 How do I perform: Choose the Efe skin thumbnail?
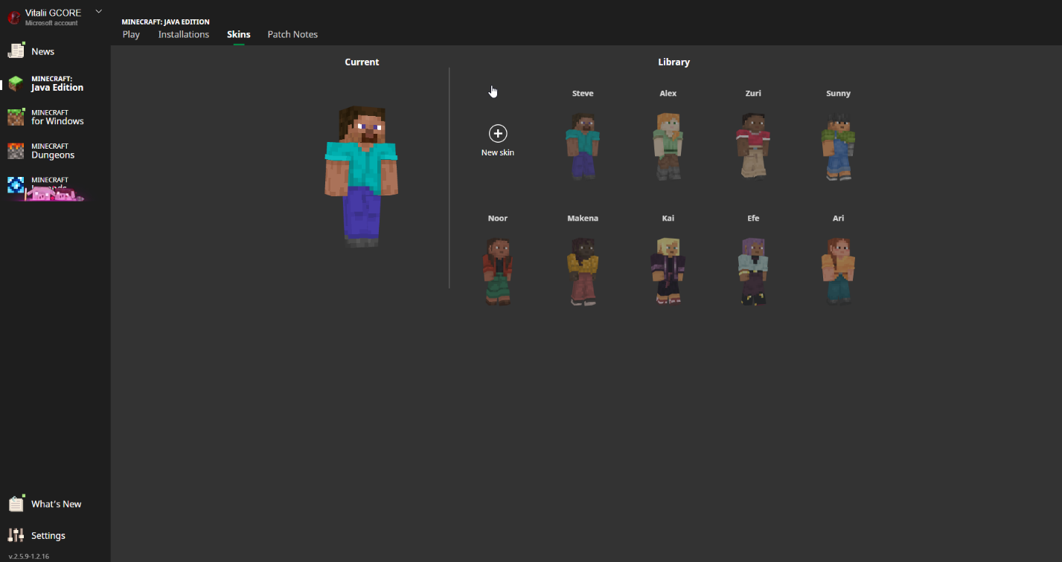(753, 271)
